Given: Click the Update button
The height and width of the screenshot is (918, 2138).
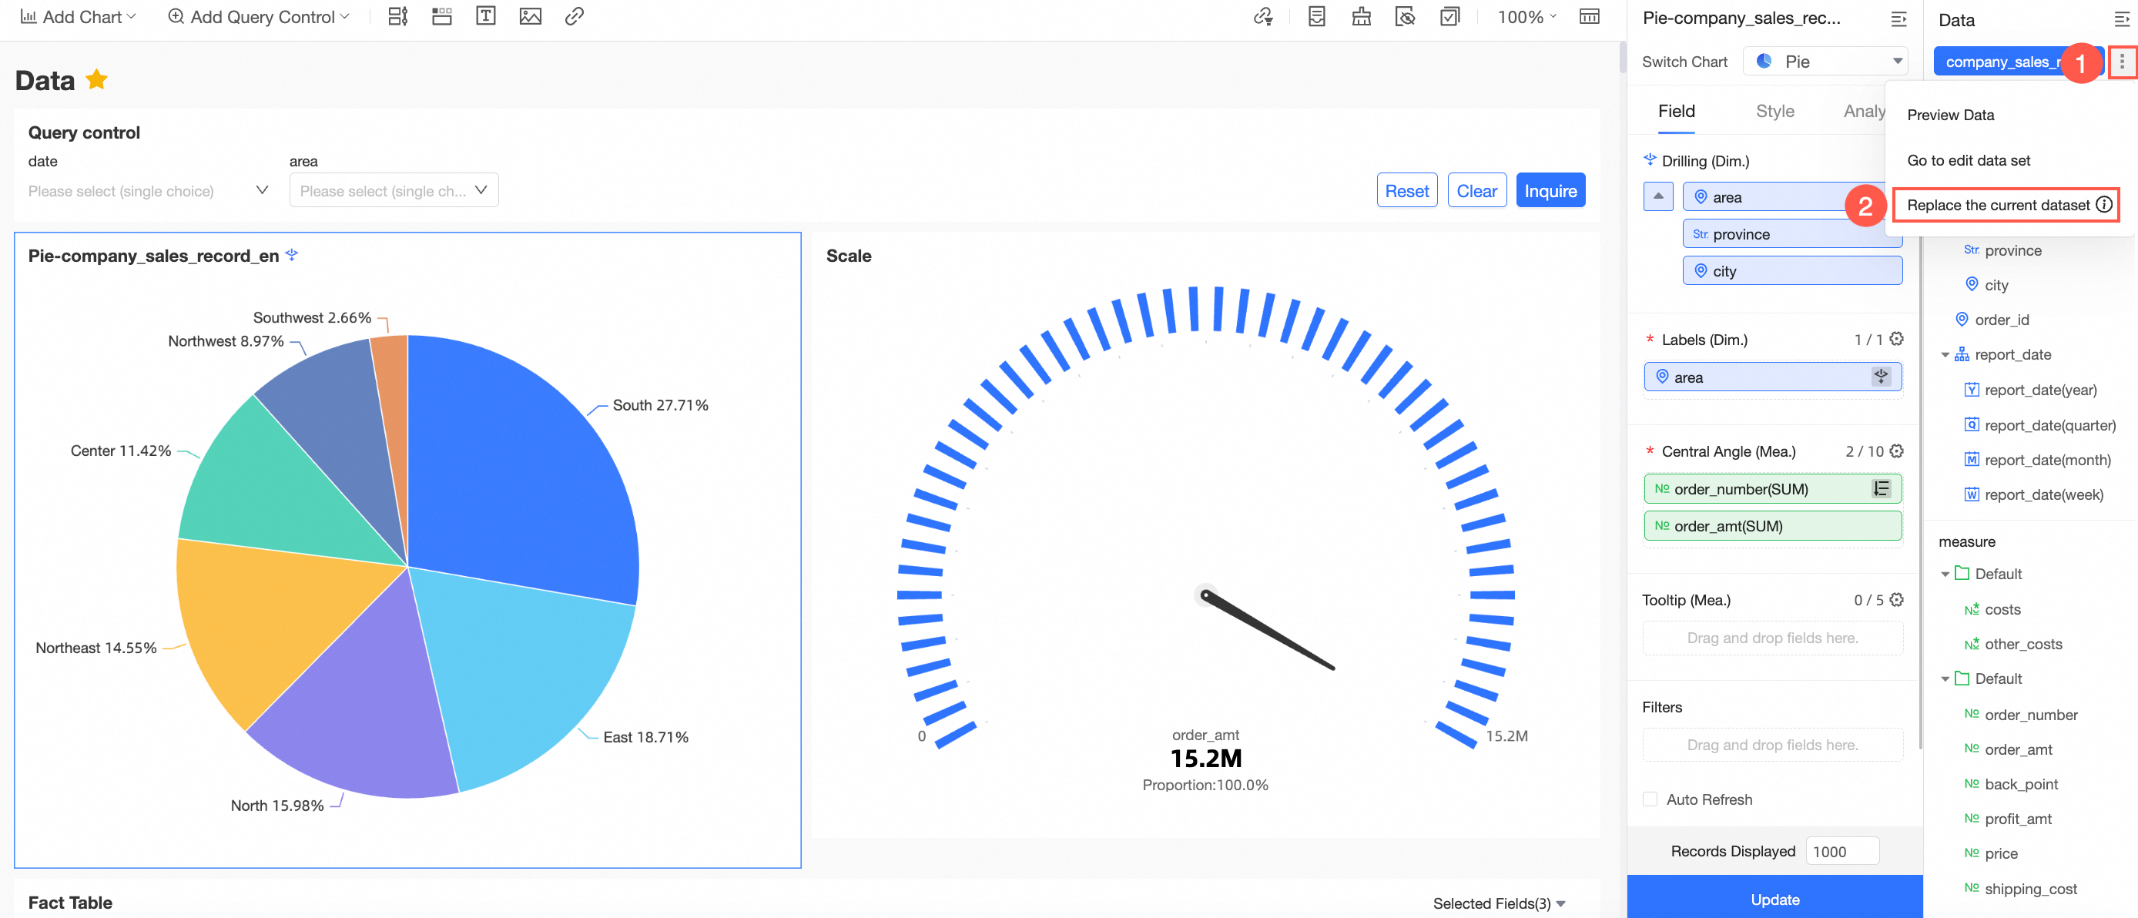Looking at the screenshot, I should tap(1774, 899).
